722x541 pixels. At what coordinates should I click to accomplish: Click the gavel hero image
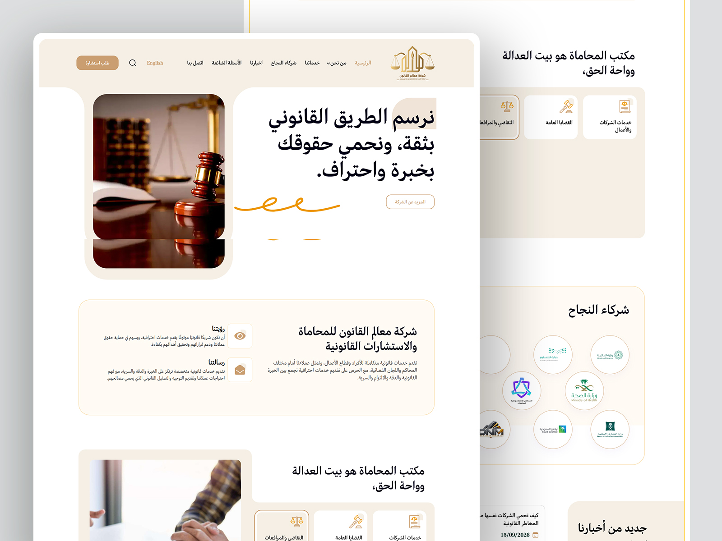[x=159, y=181]
